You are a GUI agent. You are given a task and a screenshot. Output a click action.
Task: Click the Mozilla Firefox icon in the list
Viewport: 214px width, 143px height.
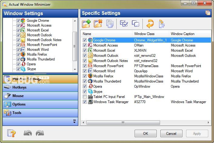90,76
